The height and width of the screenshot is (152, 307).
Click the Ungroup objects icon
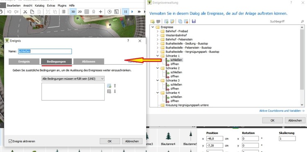click(55, 12)
